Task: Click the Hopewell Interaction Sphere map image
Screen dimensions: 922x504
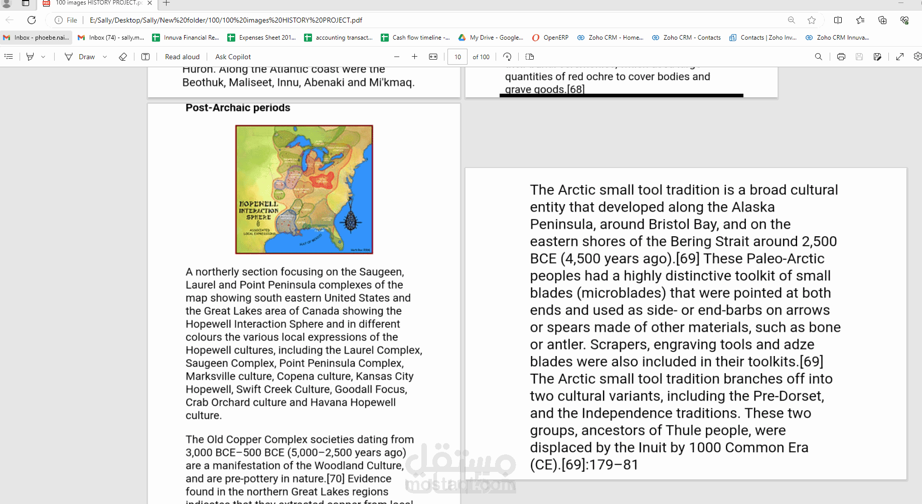Action: point(304,190)
